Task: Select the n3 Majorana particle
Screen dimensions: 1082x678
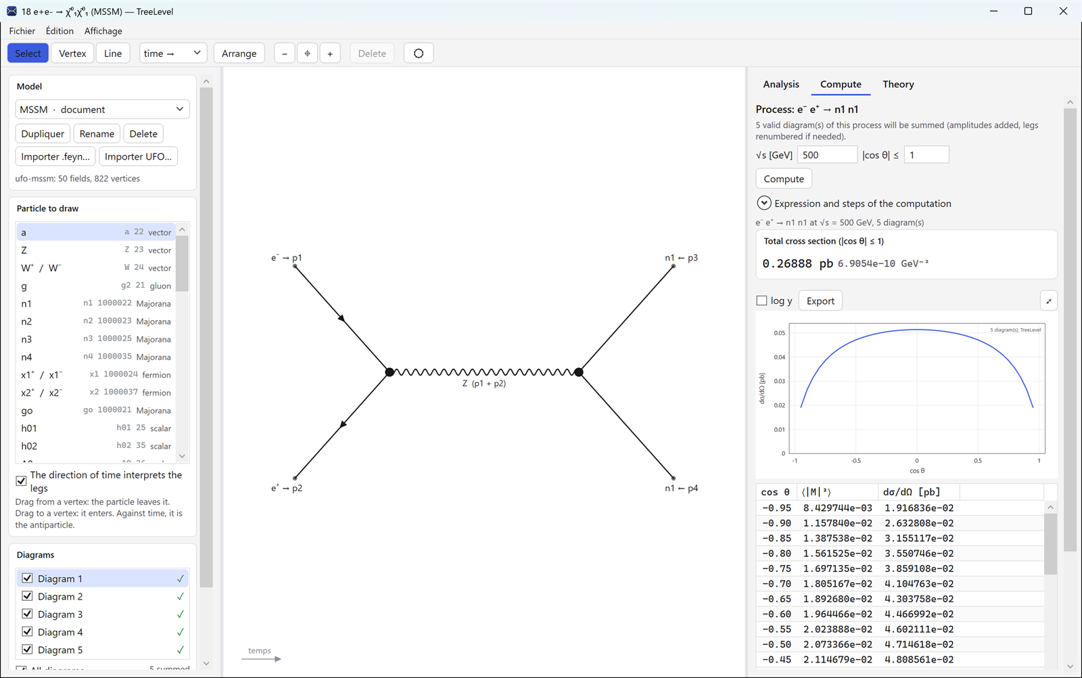Action: [95, 339]
